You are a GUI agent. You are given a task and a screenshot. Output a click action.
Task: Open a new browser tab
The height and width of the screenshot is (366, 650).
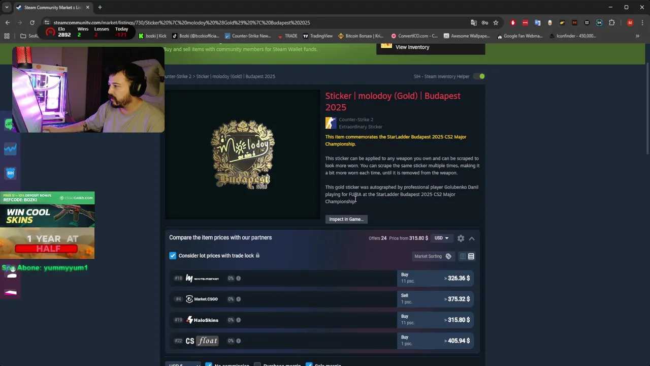[x=100, y=7]
